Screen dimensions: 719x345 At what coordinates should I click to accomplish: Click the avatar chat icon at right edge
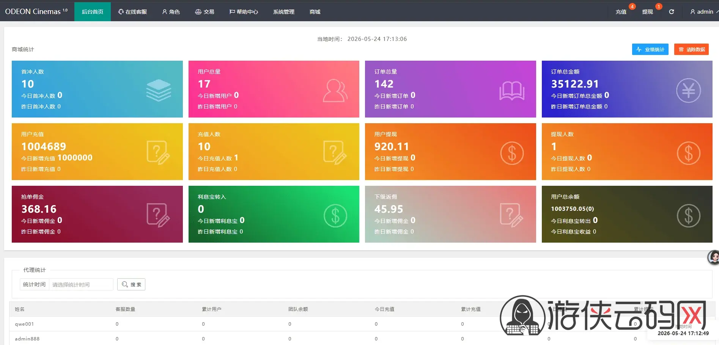pyautogui.click(x=714, y=257)
